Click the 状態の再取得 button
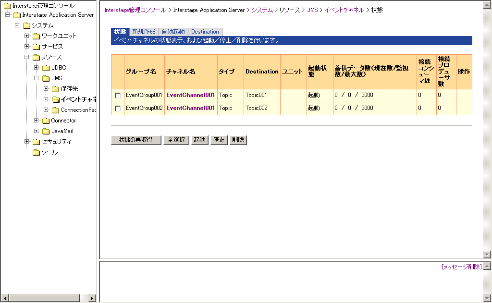The width and height of the screenshot is (492, 303). [136, 140]
